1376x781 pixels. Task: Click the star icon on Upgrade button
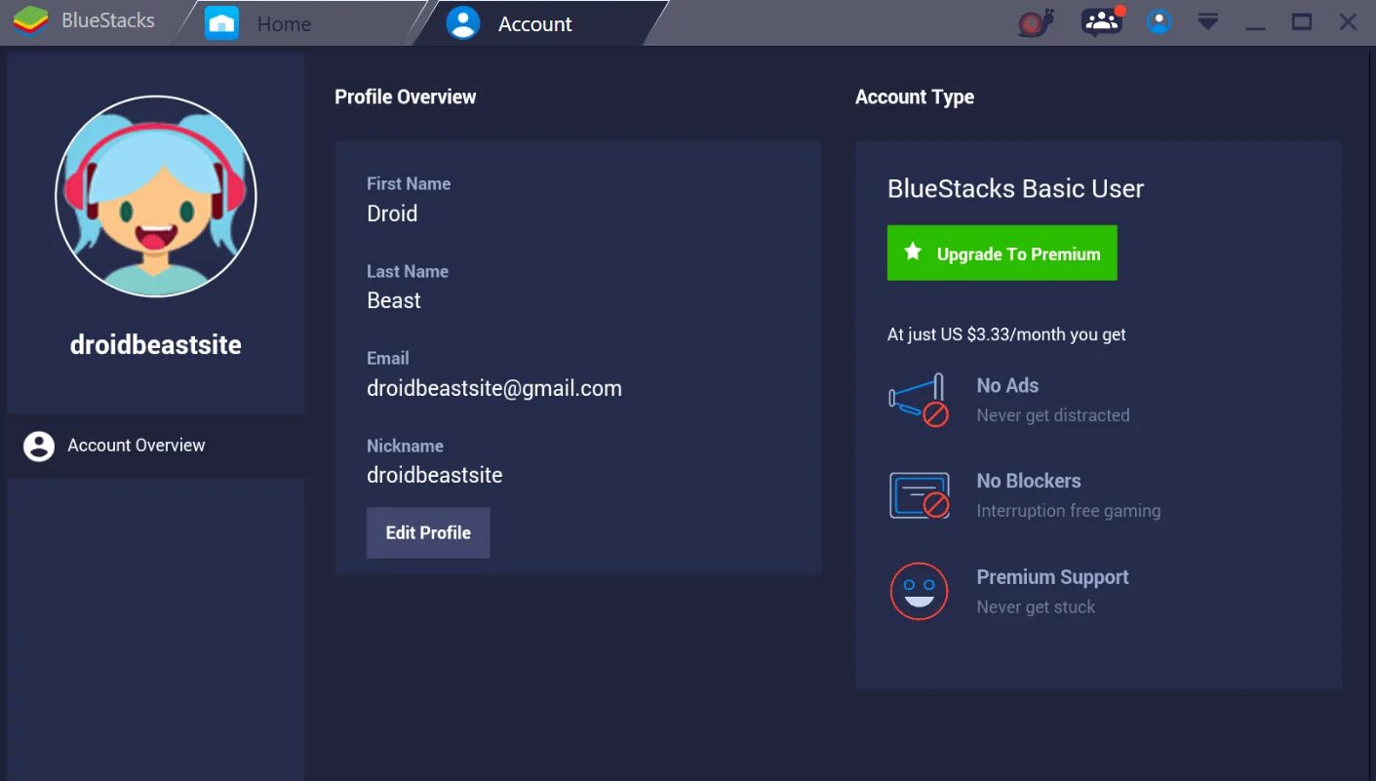[913, 253]
